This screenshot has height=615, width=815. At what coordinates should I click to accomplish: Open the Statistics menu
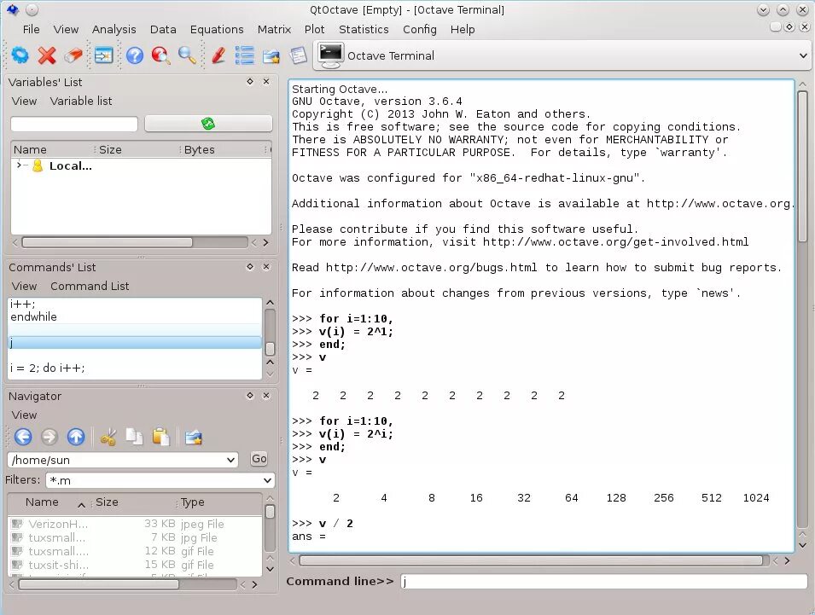coord(364,29)
